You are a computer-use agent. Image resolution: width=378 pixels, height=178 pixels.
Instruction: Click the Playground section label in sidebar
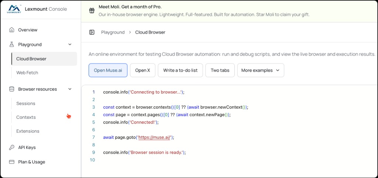30,44
